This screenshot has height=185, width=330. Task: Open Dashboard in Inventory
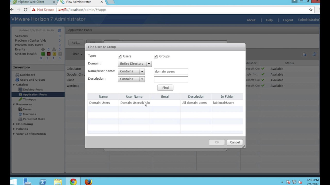[x=27, y=75]
